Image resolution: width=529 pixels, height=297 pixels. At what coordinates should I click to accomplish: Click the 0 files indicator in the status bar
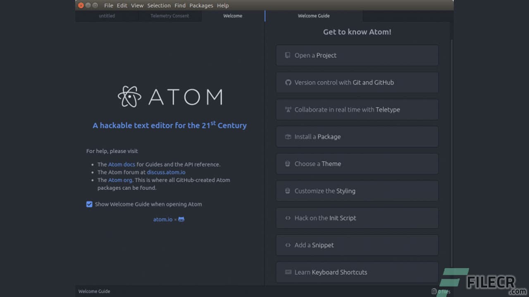click(x=441, y=291)
